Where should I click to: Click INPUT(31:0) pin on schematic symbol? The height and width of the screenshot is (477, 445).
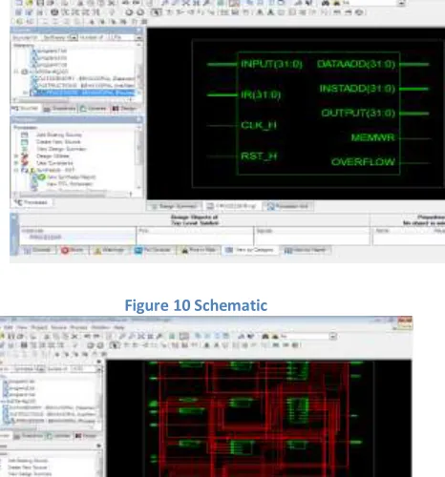271,64
